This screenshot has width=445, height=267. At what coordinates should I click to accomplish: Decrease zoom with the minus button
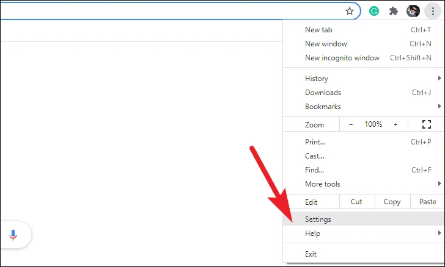coord(351,124)
